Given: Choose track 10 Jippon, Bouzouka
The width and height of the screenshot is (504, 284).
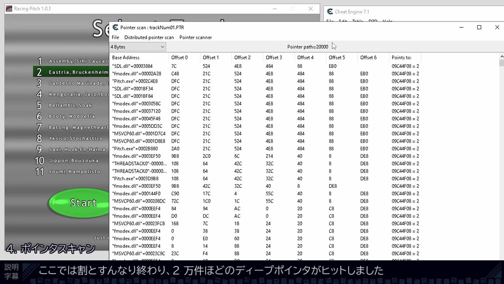Looking at the screenshot, I should coord(71,160).
